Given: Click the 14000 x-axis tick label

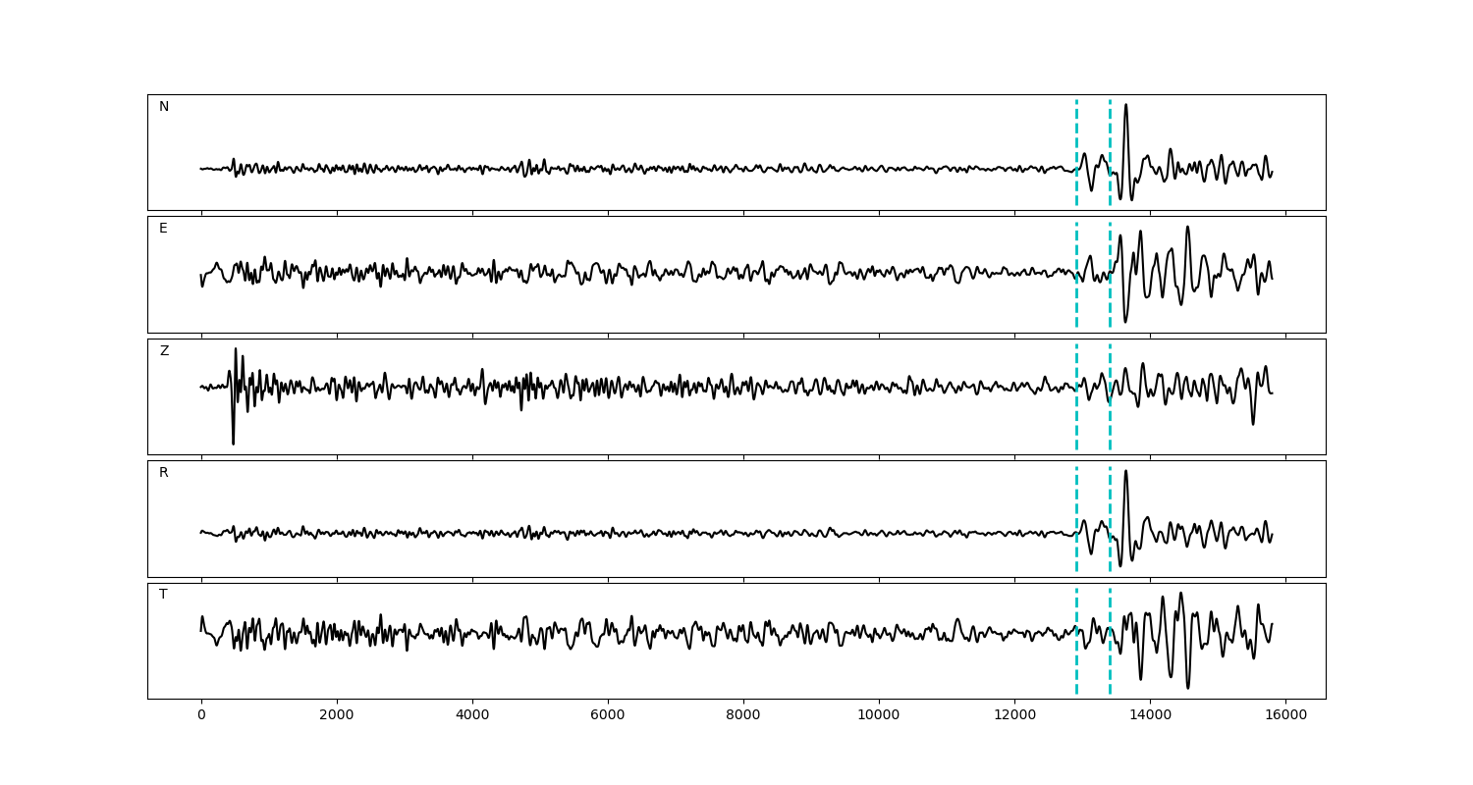Looking at the screenshot, I should pyautogui.click(x=1150, y=716).
